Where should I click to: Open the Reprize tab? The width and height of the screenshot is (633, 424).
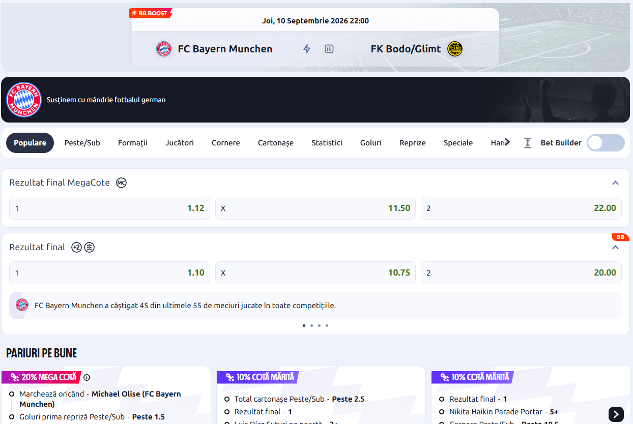(x=413, y=143)
